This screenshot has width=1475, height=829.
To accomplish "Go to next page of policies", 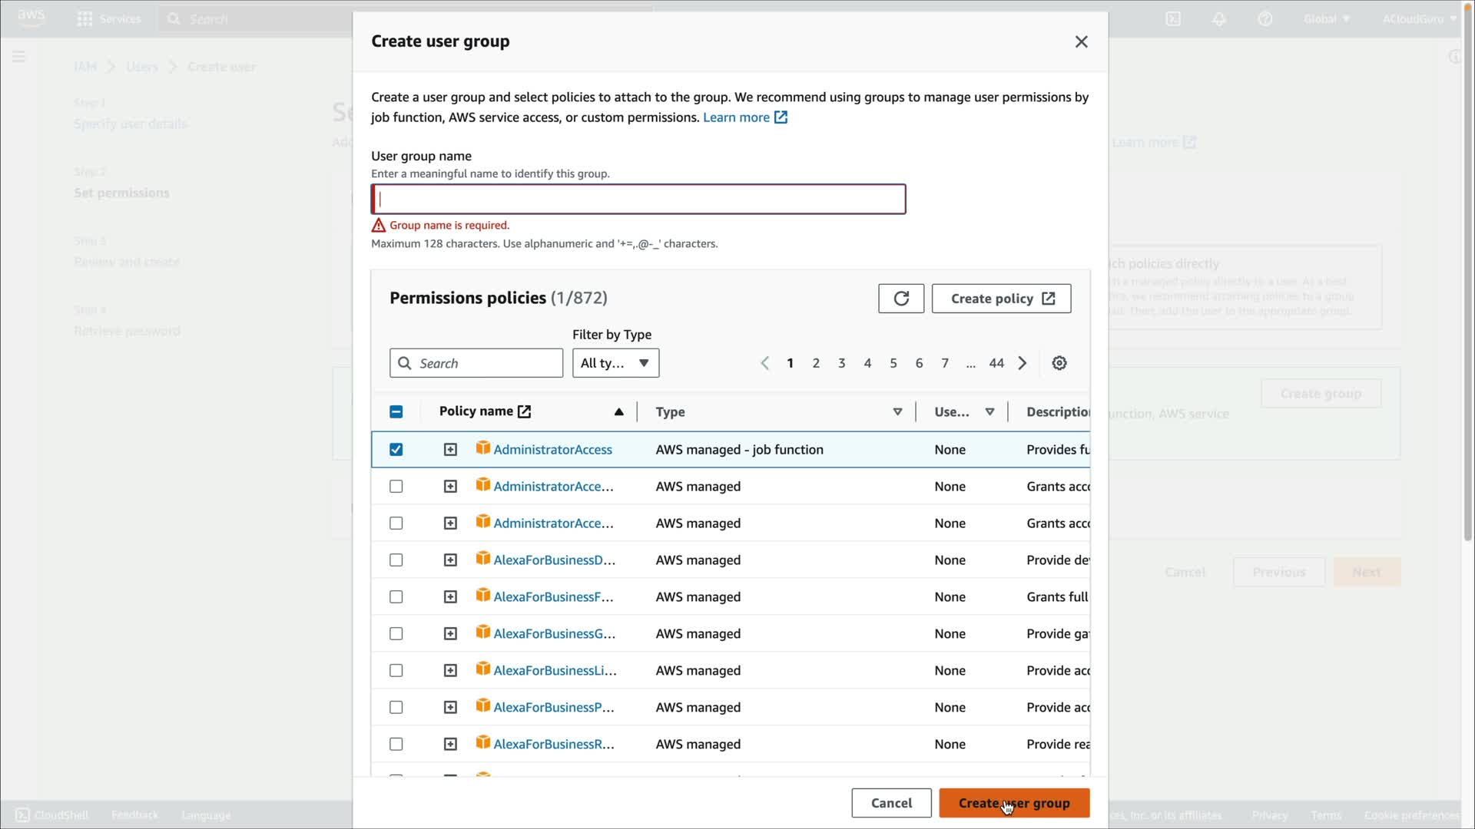I will point(1023,363).
